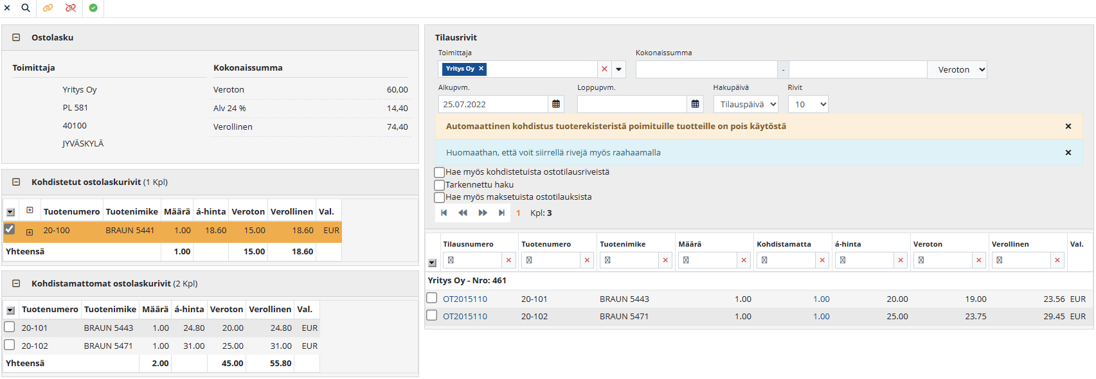Image resolution: width=1096 pixels, height=379 pixels.
Task: Sort matched invoice rows by á-hinta
Action: click(210, 211)
